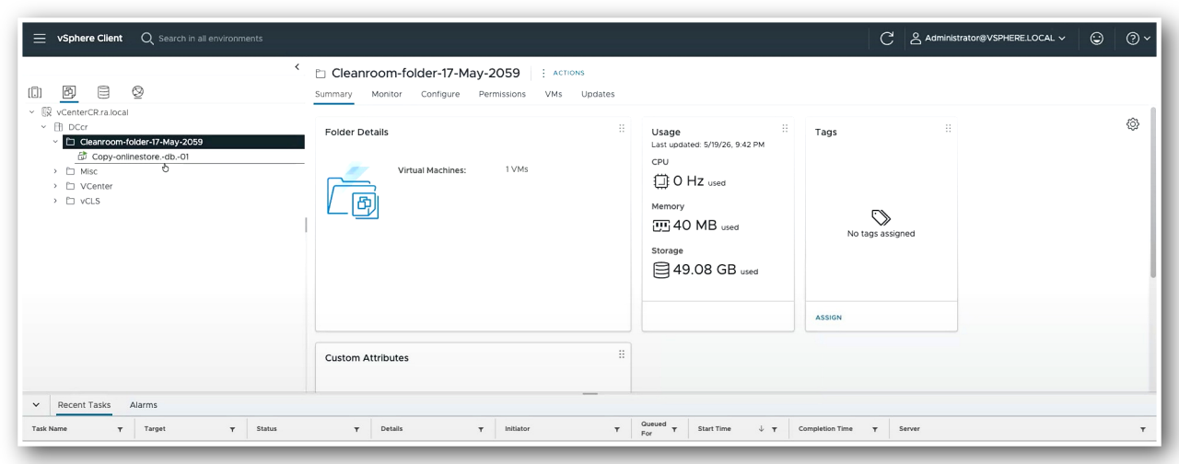Sort by Start Time column header
This screenshot has height=464, width=1179.
[715, 429]
